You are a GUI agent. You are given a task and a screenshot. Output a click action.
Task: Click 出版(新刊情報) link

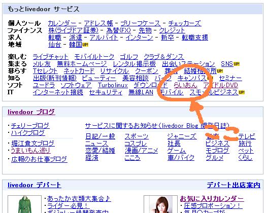click(55, 78)
